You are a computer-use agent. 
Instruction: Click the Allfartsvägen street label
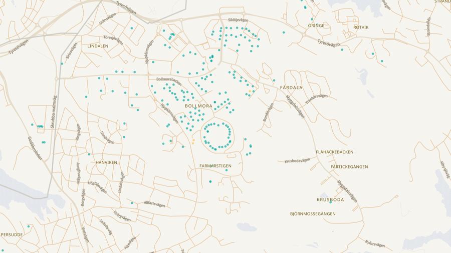tap(154, 203)
